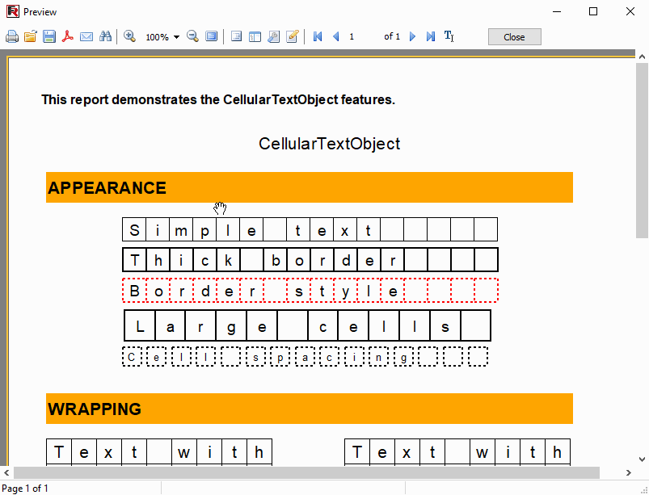Click the FastReport icon in the title bar
Image resolution: width=649 pixels, height=495 pixels.
point(13,11)
